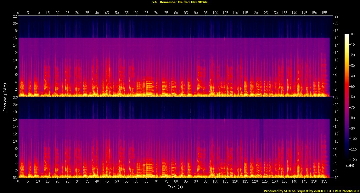Click the dBFS label under the color scale

coord(350,165)
